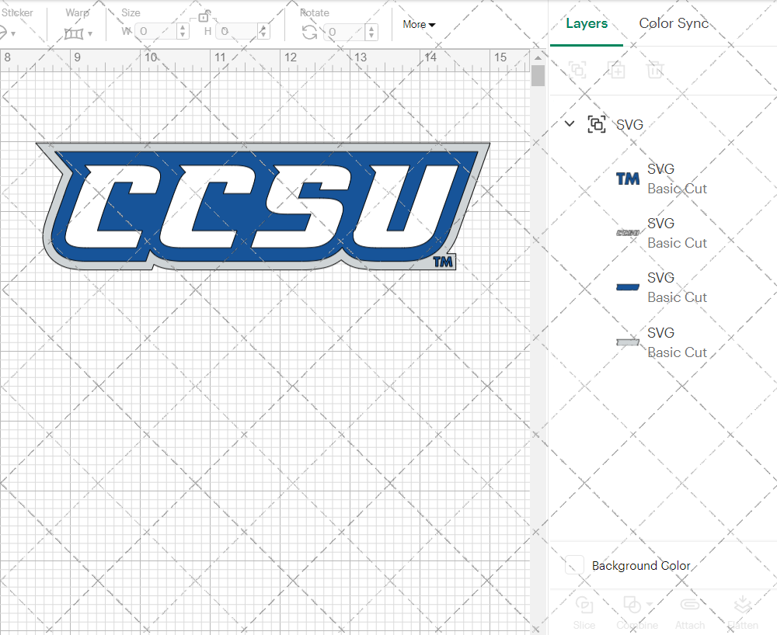The width and height of the screenshot is (777, 635).
Task: Select the Layers tab
Action: pyautogui.click(x=587, y=23)
